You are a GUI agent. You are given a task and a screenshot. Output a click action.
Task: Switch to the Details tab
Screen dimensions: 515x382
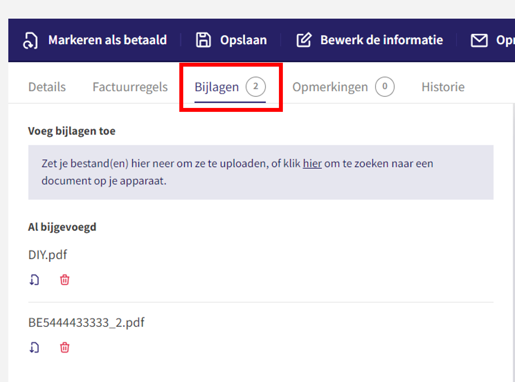(47, 87)
